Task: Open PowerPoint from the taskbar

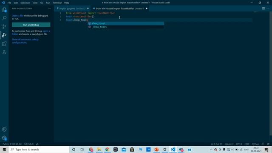Action: (x=156, y=149)
